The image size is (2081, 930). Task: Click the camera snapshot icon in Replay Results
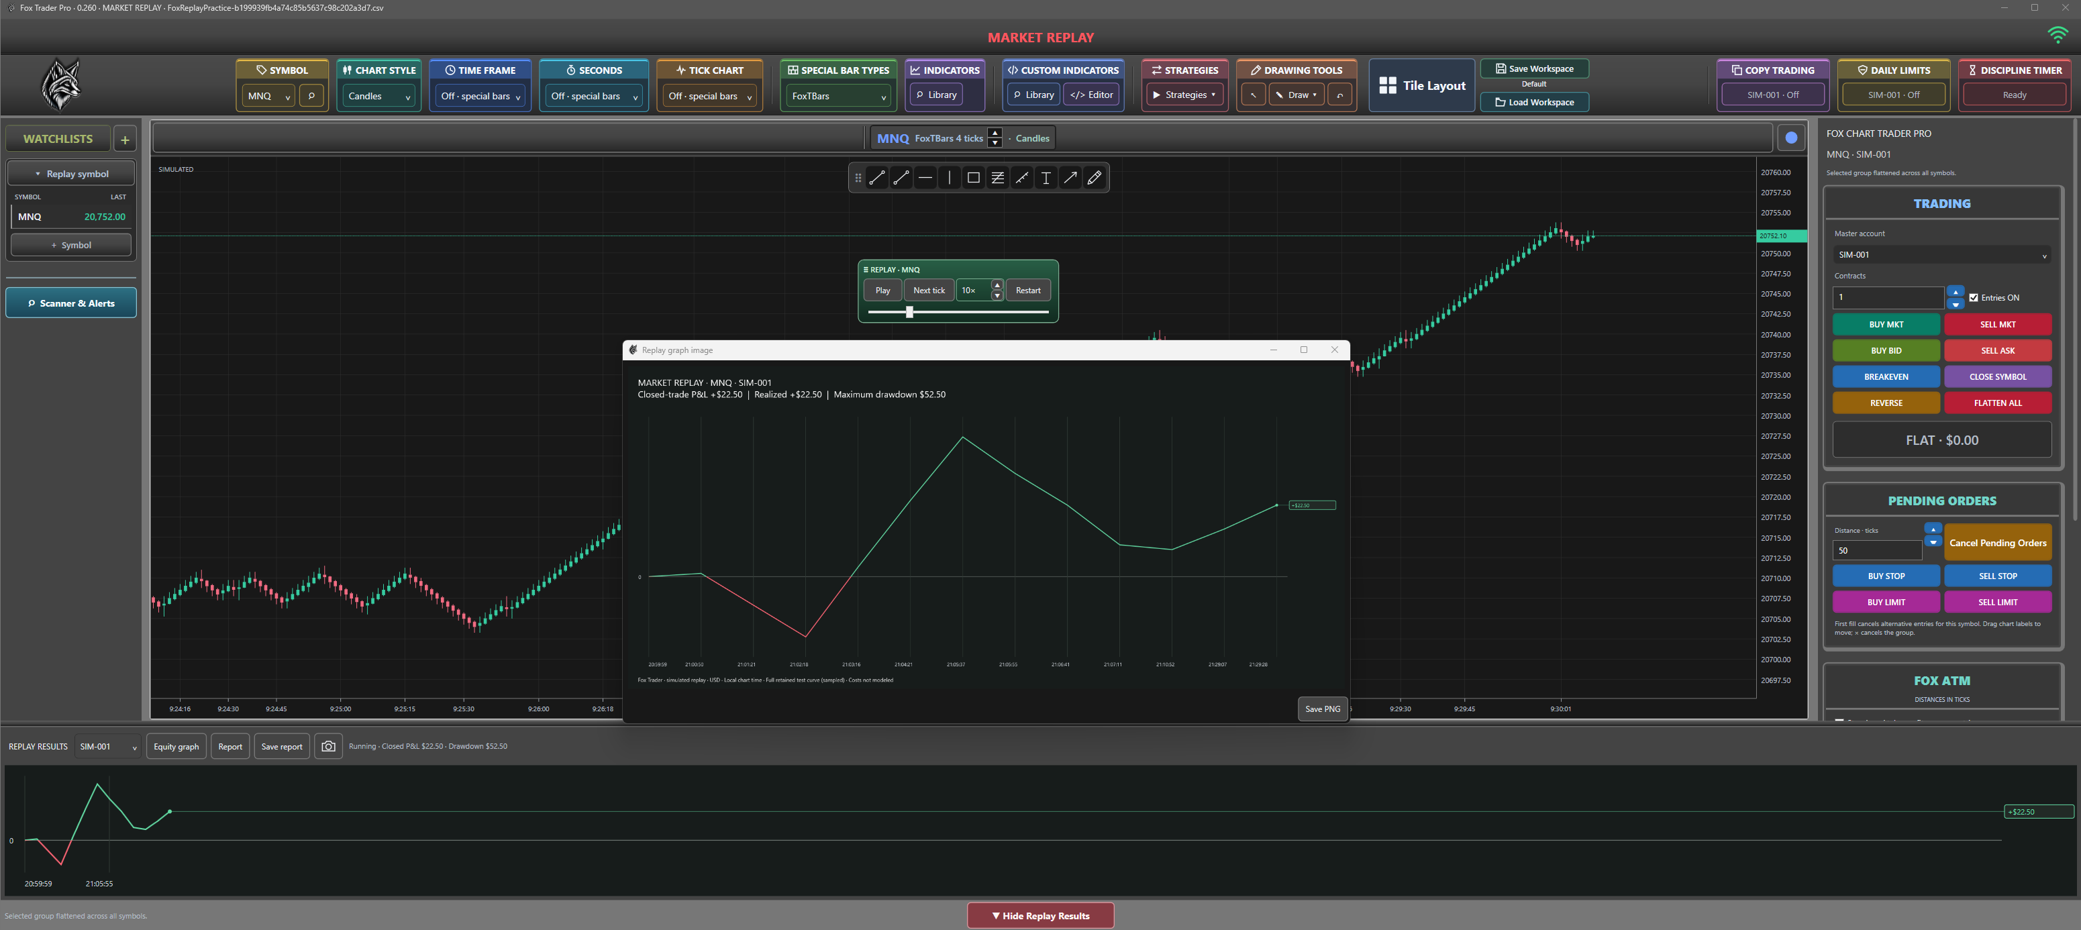click(328, 747)
